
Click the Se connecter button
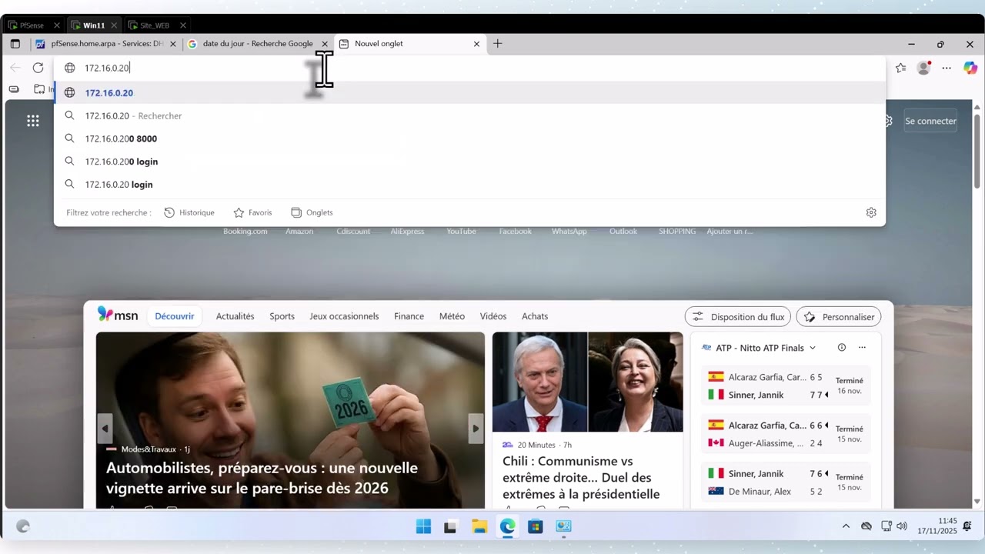point(930,121)
